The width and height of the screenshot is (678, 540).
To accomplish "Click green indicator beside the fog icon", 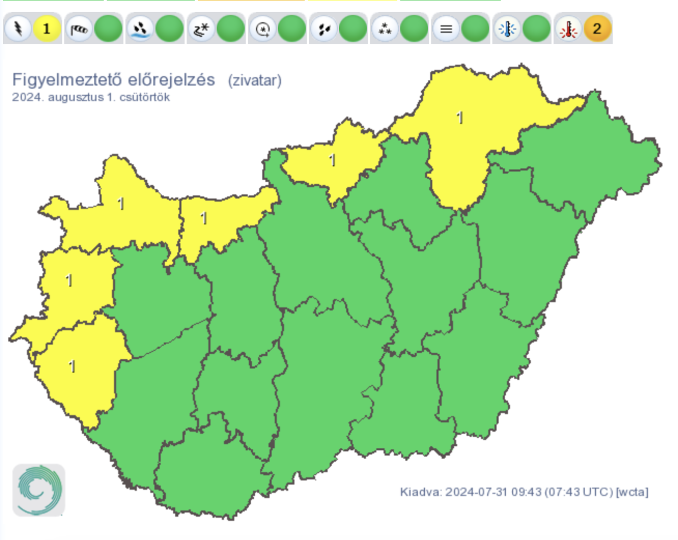I will (475, 29).
